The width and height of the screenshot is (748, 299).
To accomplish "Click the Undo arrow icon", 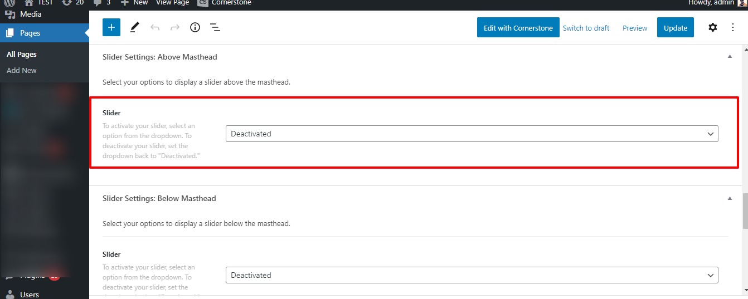I will pyautogui.click(x=155, y=27).
